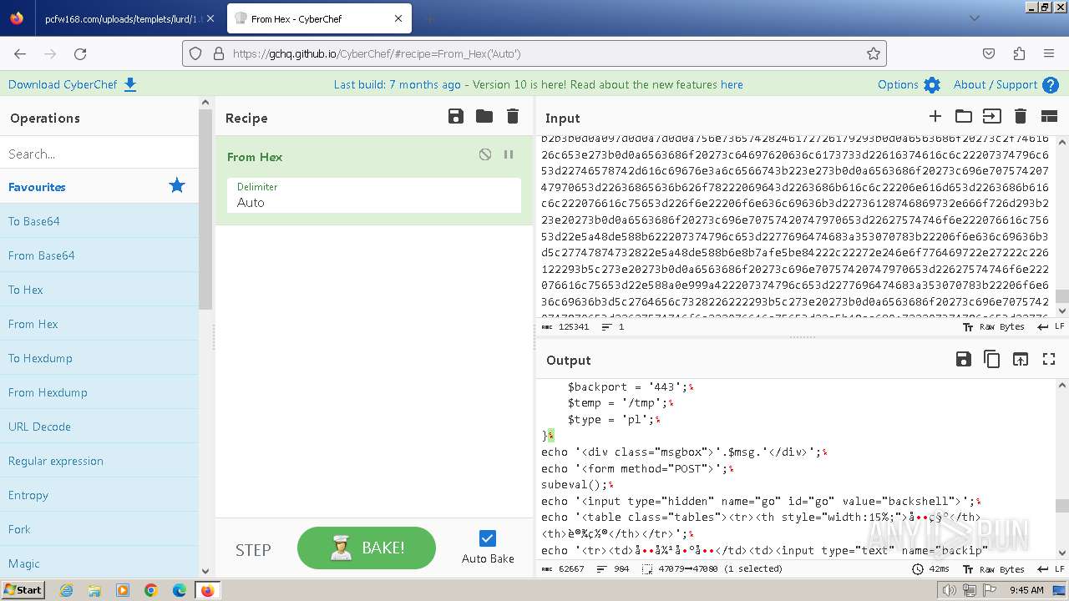The image size is (1069, 601).
Task: Open folder as input
Action: [x=964, y=117]
